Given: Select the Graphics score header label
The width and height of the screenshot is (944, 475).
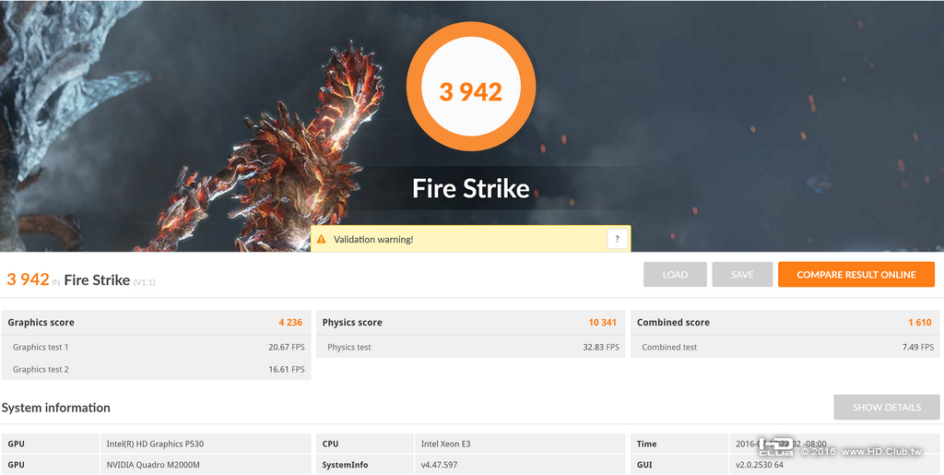Looking at the screenshot, I should [x=41, y=323].
